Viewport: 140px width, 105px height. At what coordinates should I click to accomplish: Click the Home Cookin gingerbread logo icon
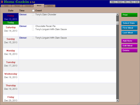2,2
